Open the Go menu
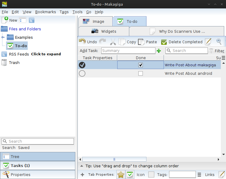Image resolution: width=226 pixels, height=179 pixels. [x=89, y=12]
